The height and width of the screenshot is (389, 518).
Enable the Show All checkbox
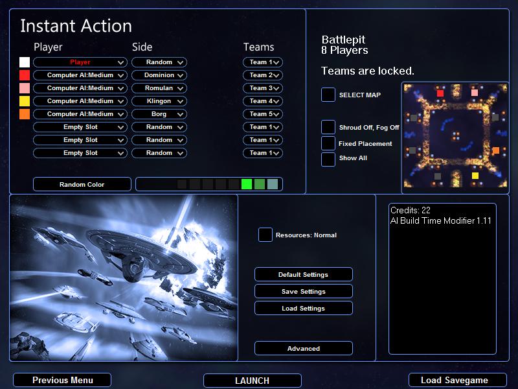(328, 159)
